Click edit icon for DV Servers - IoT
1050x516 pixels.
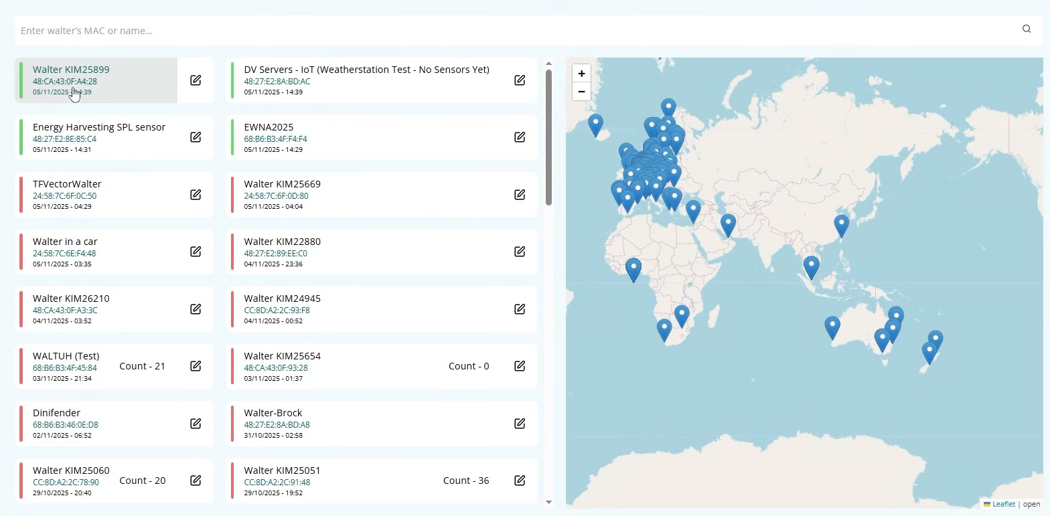coord(520,80)
